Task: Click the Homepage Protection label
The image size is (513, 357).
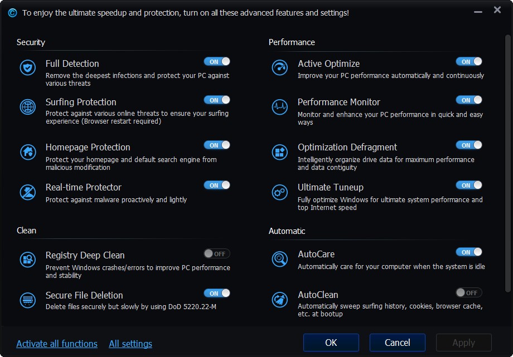Action: point(88,148)
